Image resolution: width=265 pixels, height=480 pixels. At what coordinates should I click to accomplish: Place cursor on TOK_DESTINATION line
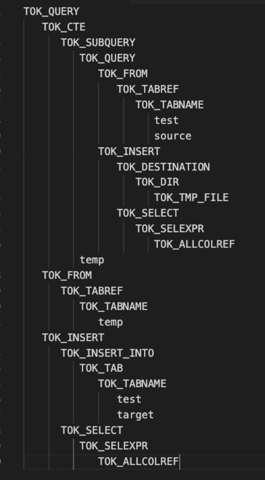pyautogui.click(x=163, y=167)
